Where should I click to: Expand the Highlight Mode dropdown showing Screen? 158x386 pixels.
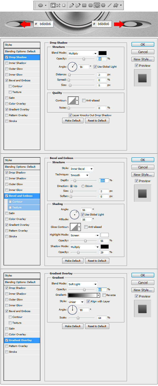click(85, 235)
